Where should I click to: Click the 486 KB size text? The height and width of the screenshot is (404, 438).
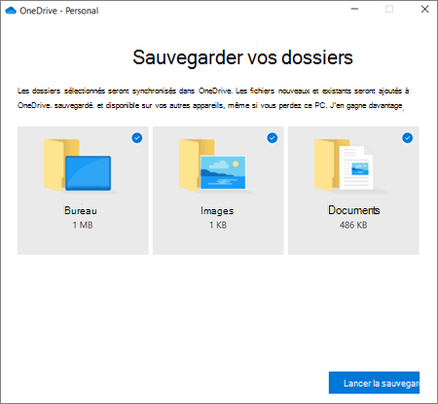(x=353, y=225)
